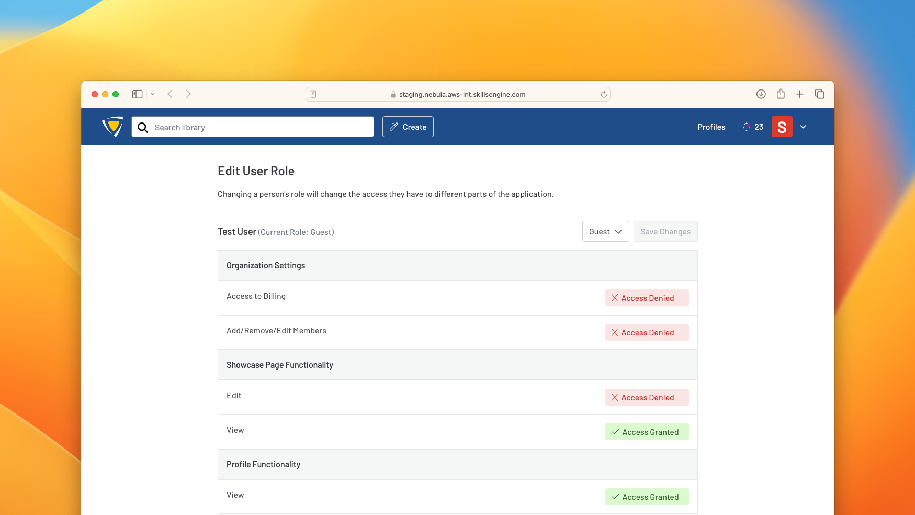Open a new tab with the plus button
The height and width of the screenshot is (515, 915).
coord(800,94)
